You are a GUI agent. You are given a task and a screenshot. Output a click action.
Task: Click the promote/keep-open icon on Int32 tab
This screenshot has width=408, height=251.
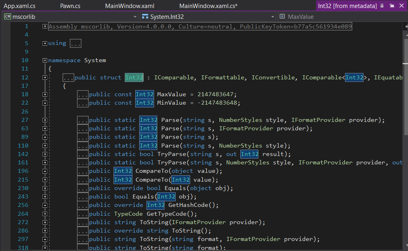(391, 6)
